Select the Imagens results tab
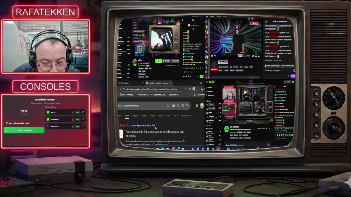 click(144, 115)
